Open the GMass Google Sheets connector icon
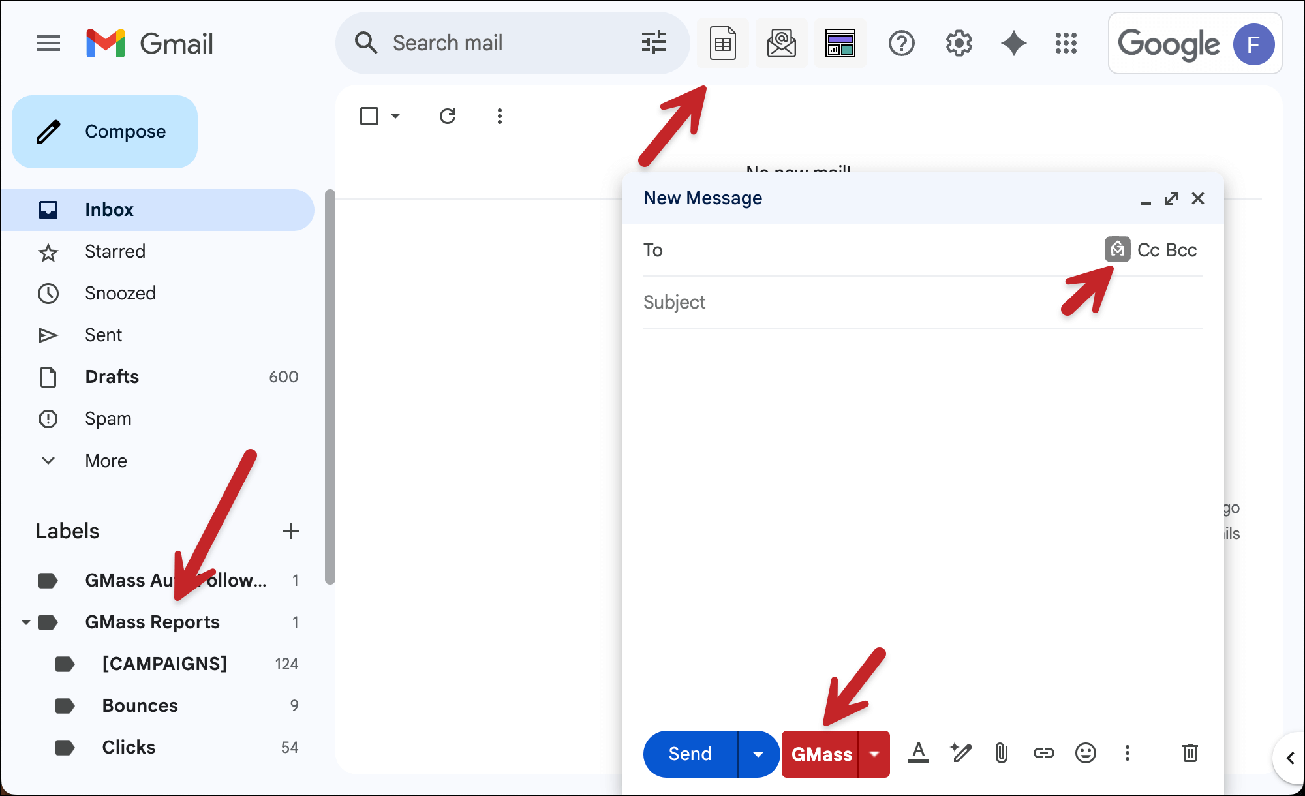1305x796 pixels. (x=723, y=43)
